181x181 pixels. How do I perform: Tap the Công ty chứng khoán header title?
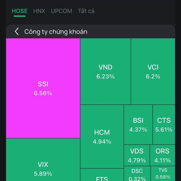(x=56, y=32)
